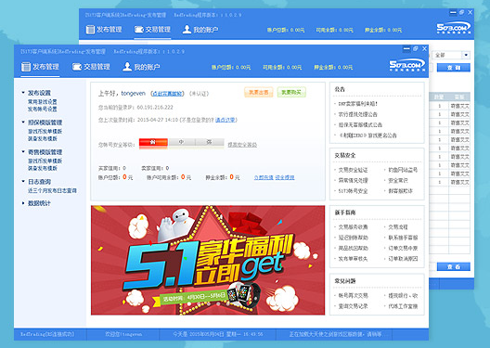Open 帐号再次交易 under 常见问题
Screen dimensions: 490x348
tap(353, 295)
